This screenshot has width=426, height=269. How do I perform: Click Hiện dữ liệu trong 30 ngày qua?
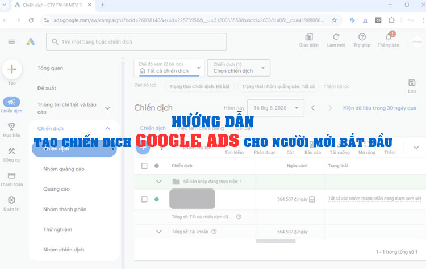click(x=379, y=108)
